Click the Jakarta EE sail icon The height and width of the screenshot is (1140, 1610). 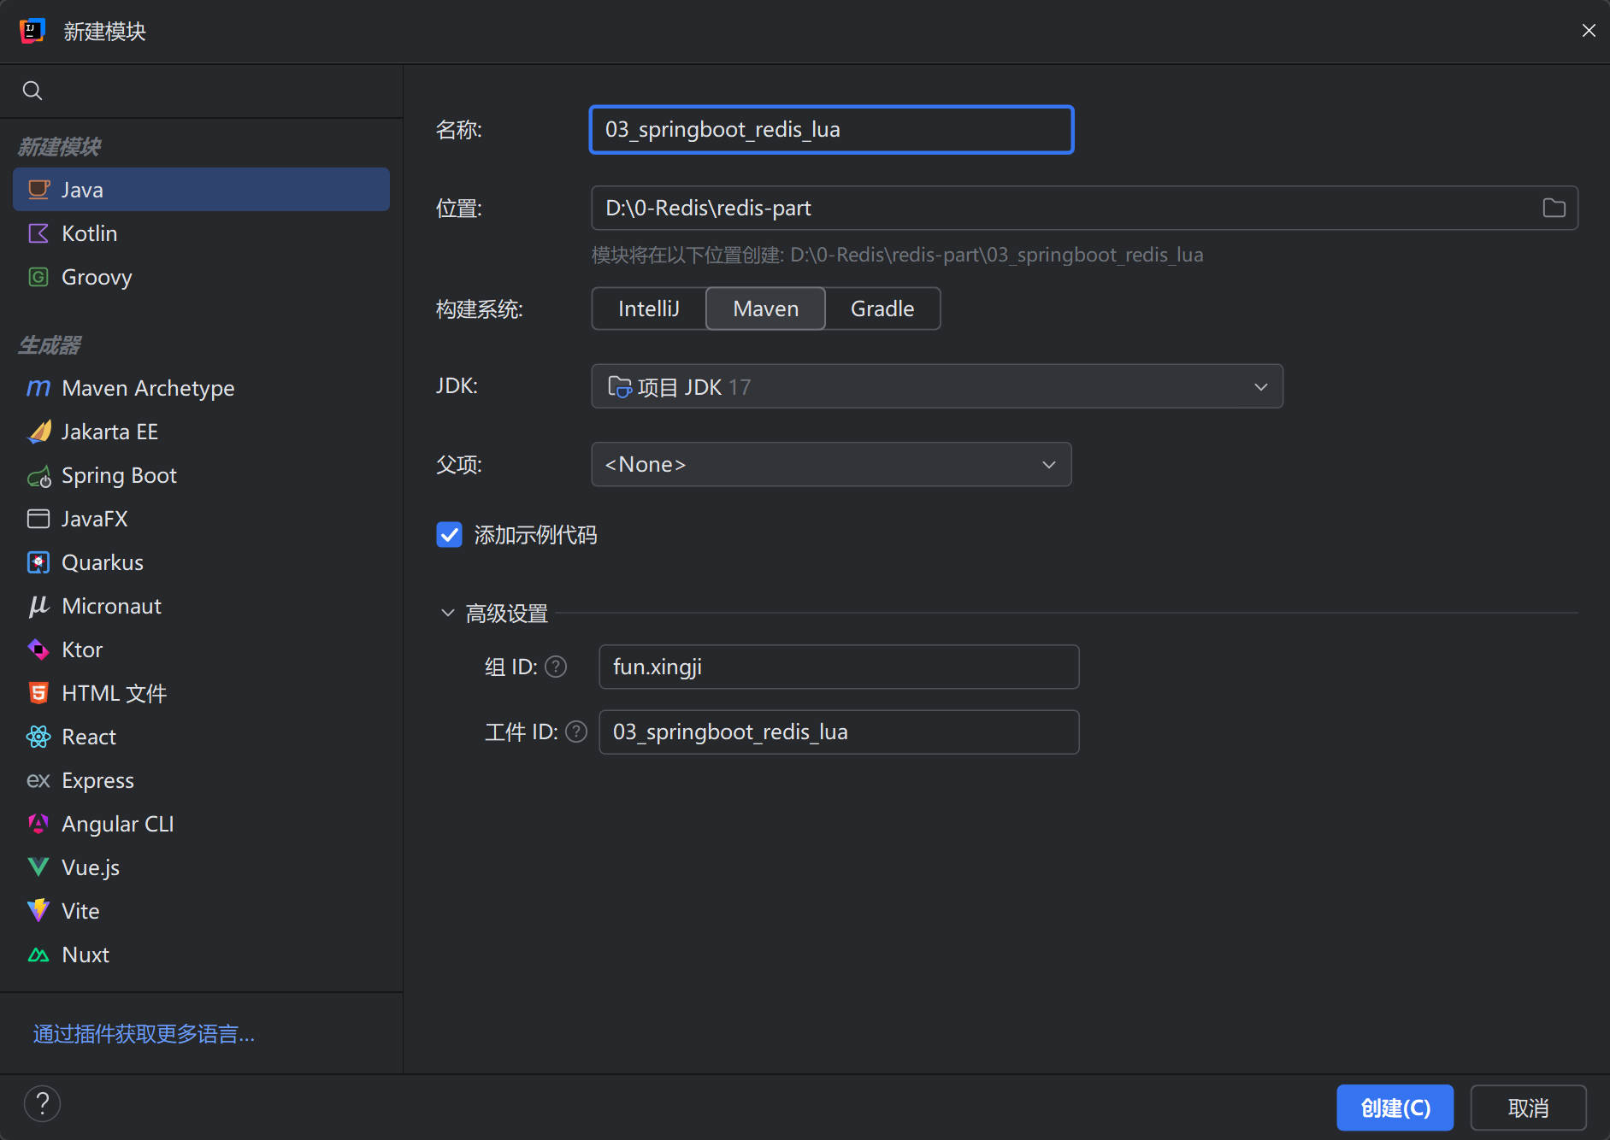[38, 432]
